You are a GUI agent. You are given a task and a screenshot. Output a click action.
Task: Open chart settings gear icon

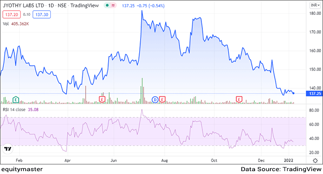click(x=315, y=161)
